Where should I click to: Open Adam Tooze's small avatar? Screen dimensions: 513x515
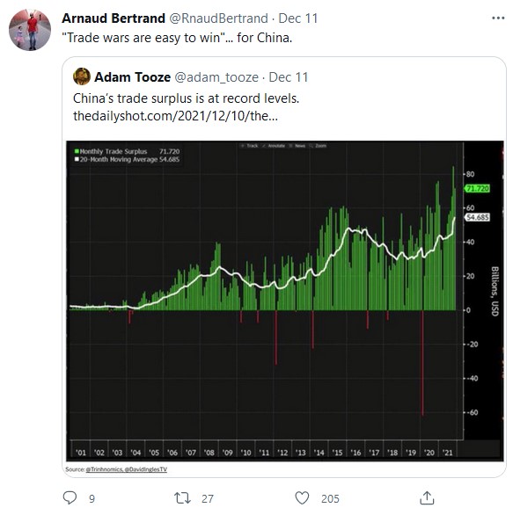pyautogui.click(x=82, y=76)
